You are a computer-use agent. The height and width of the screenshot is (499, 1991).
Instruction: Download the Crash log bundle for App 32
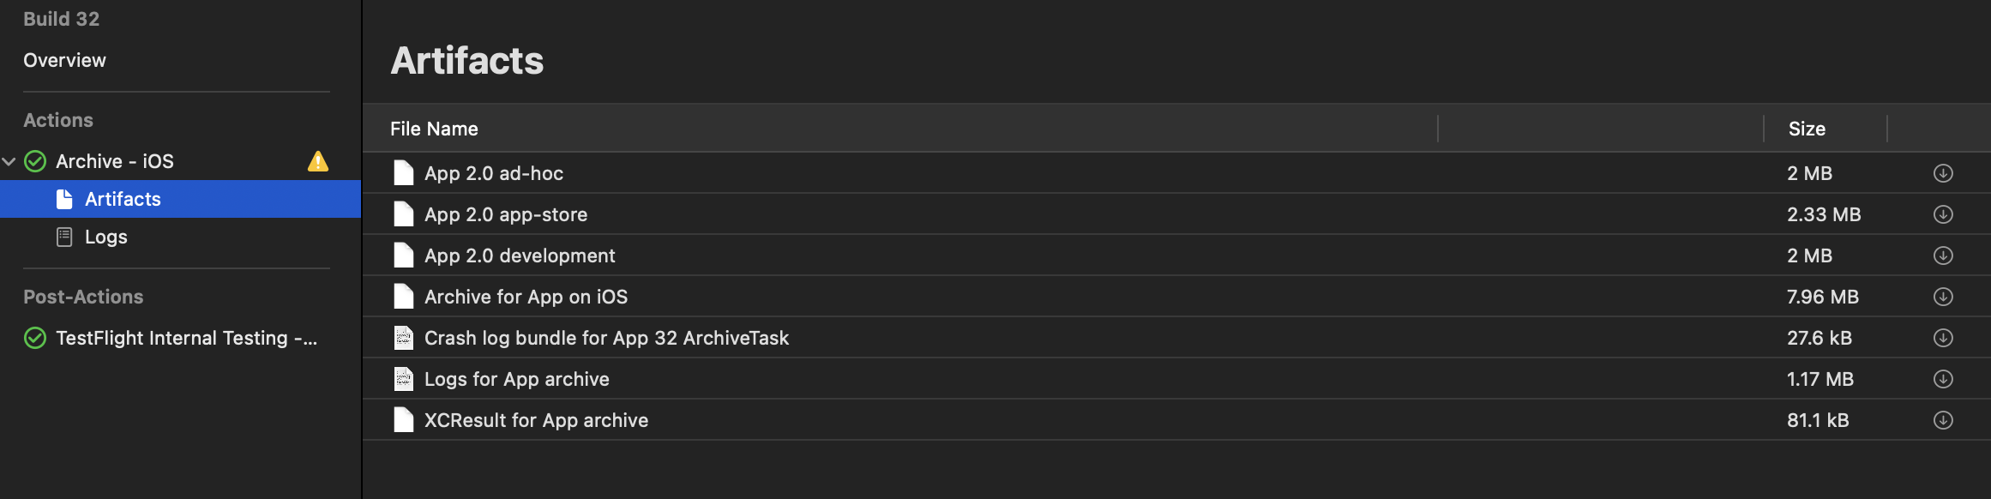1945,338
